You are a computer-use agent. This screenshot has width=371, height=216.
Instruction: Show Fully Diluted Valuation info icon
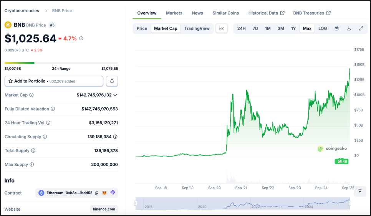53,109
